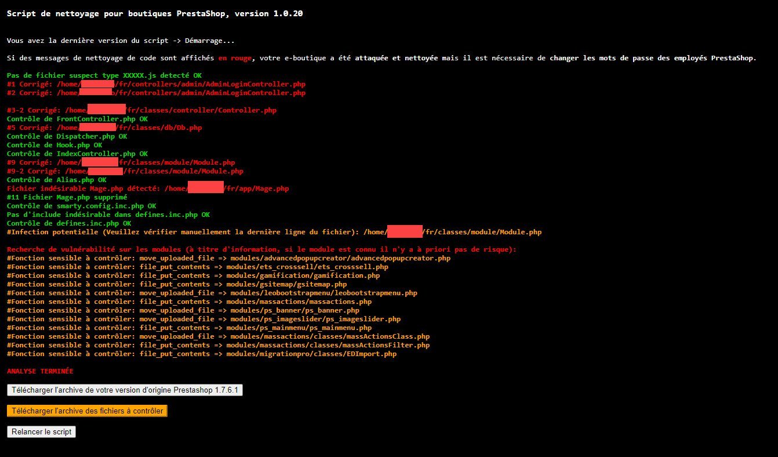The image size is (778, 457).
Task: Select the massActionsFilter.php sensitive function line
Action: click(219, 345)
